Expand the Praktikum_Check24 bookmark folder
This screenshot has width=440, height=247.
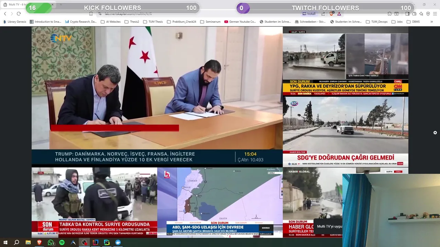pyautogui.click(x=181, y=22)
